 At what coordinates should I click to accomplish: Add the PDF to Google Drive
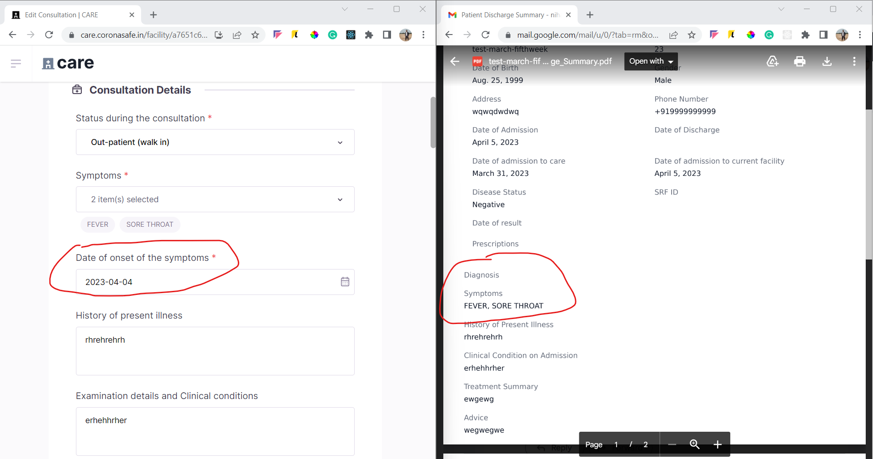tap(773, 61)
